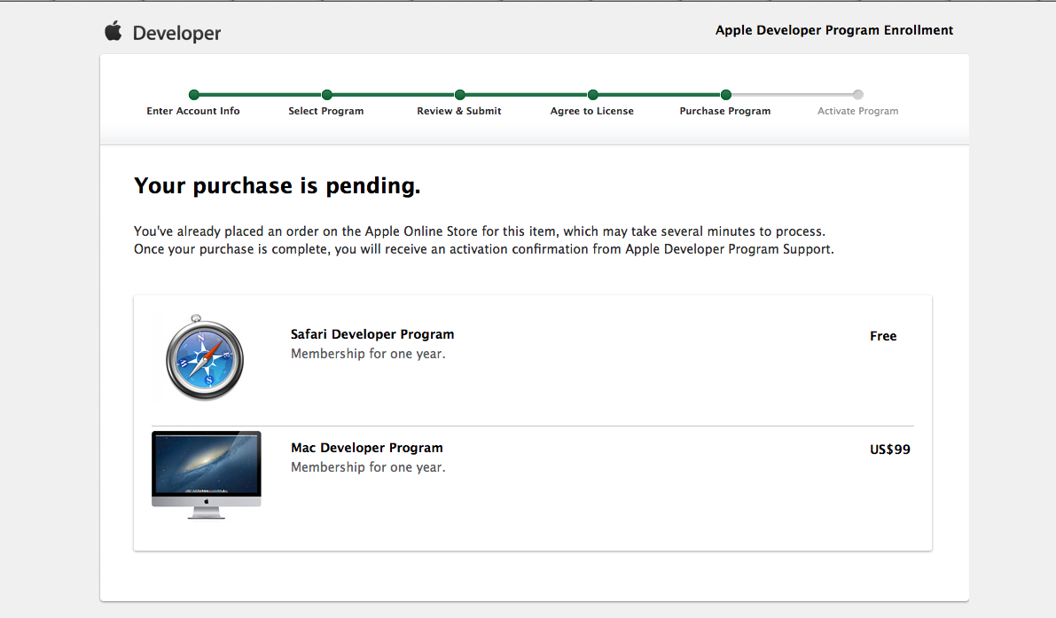Click Mac program's Membership for one year text
The image size is (1056, 618).
[x=368, y=467]
